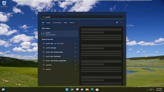
Task: Expand the More filter dropdown
Action: click(x=72, y=23)
